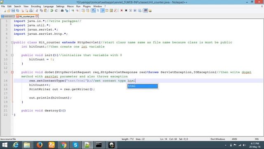264x149 pixels.
Task: Click the Run Macro Multiple Times icon
Action: [x=135, y=11]
